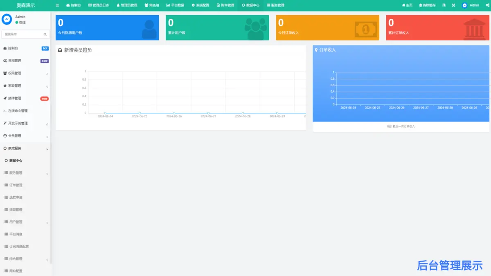The height and width of the screenshot is (276, 491).
Task: Click the 搜索菜单 search input field
Action: point(23,34)
